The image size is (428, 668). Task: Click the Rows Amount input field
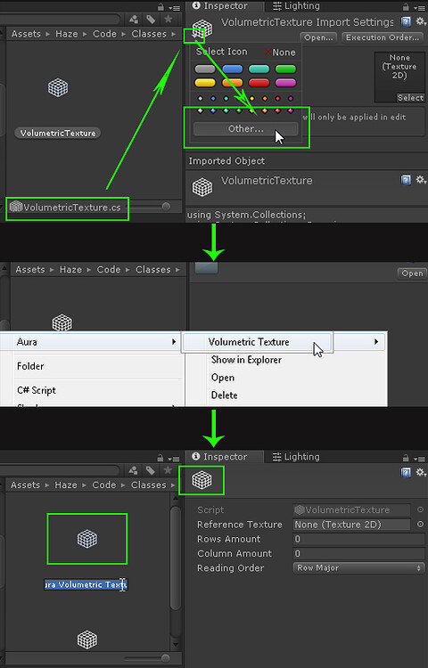359,539
